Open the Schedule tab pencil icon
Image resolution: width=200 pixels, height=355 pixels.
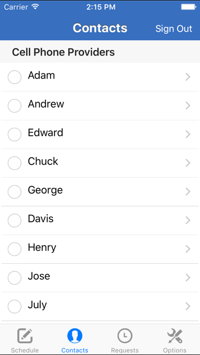(x=25, y=336)
